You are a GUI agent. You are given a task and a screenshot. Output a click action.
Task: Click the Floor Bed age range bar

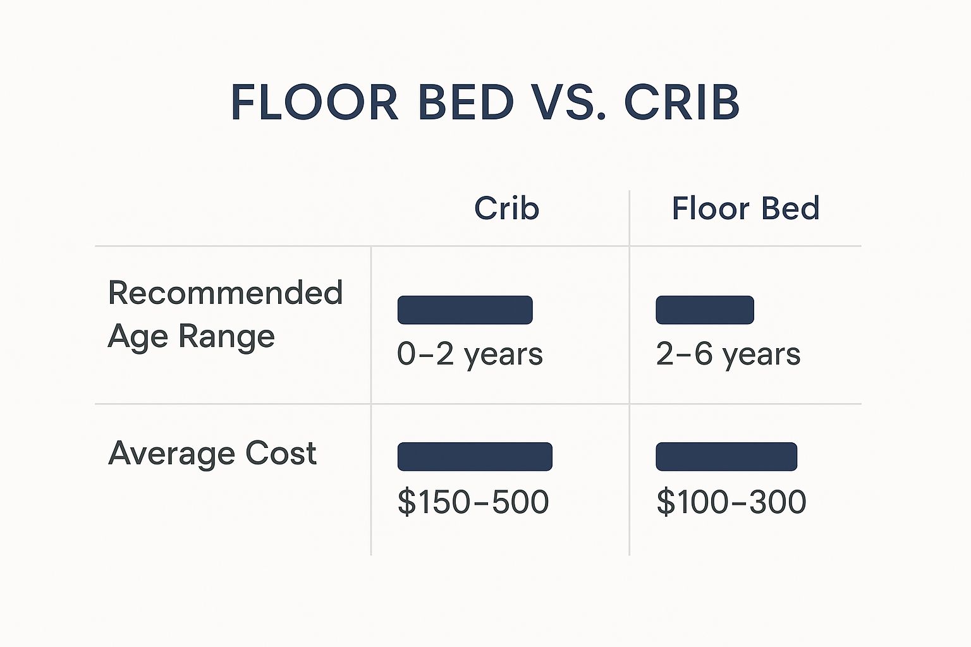click(x=705, y=310)
